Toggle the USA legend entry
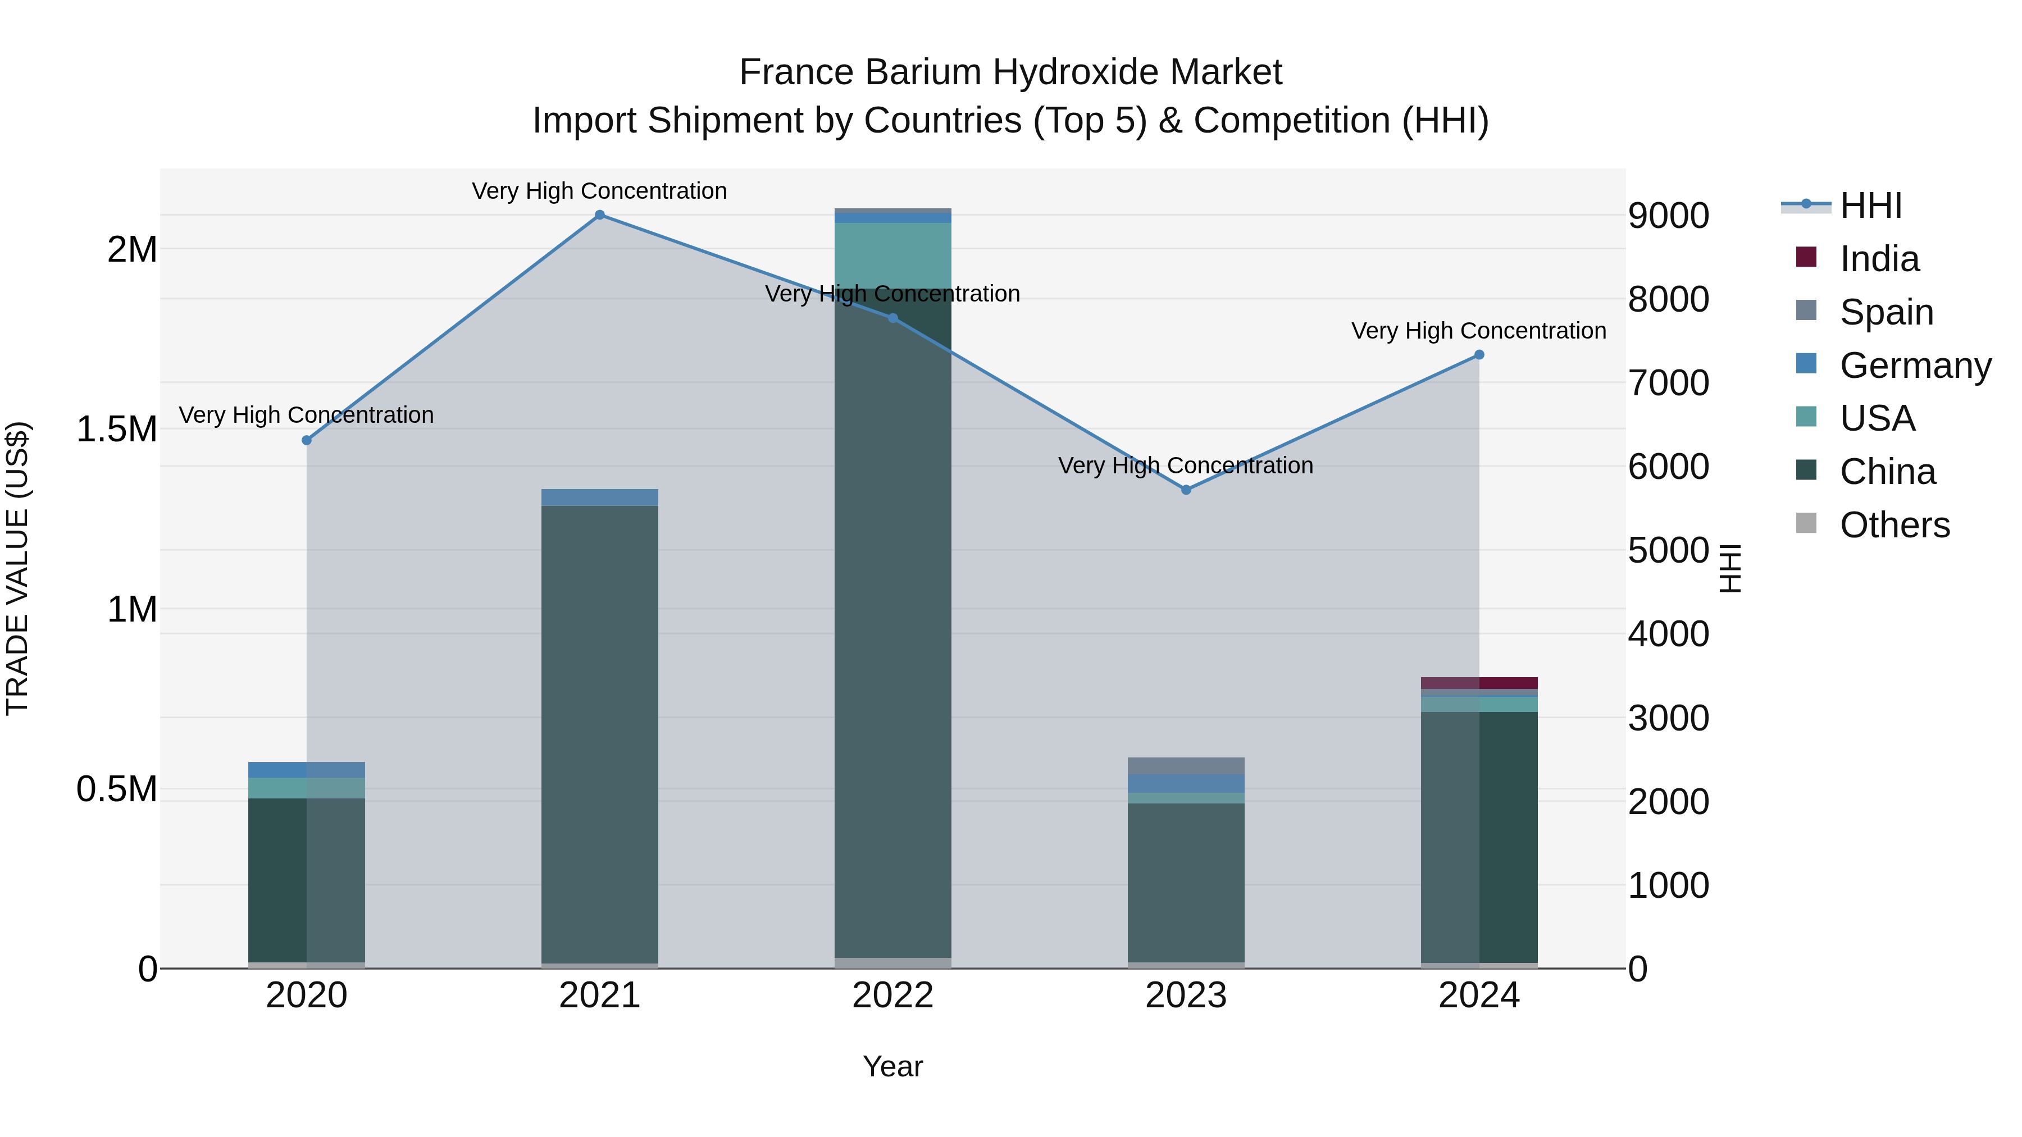 point(1855,418)
